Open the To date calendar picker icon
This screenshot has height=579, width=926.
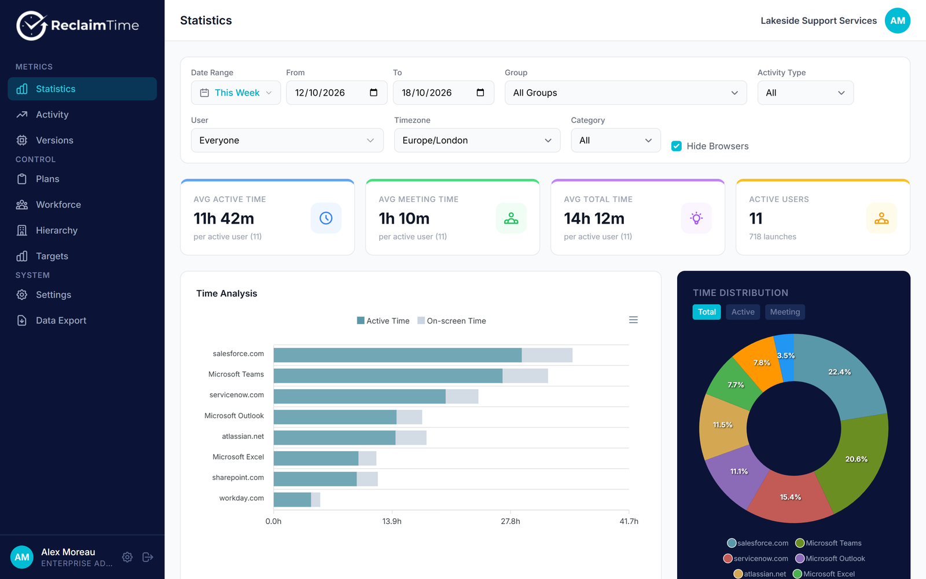coord(480,93)
